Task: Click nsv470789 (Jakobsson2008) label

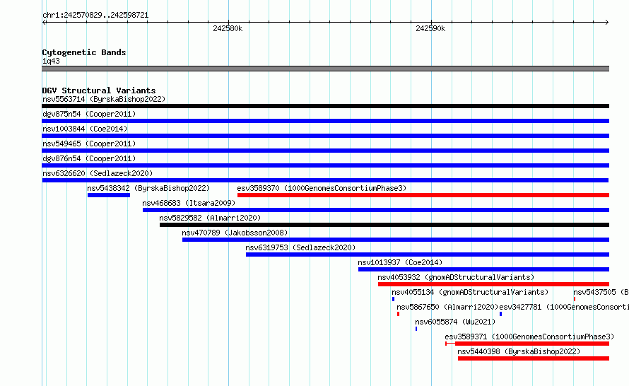Action: [x=235, y=233]
